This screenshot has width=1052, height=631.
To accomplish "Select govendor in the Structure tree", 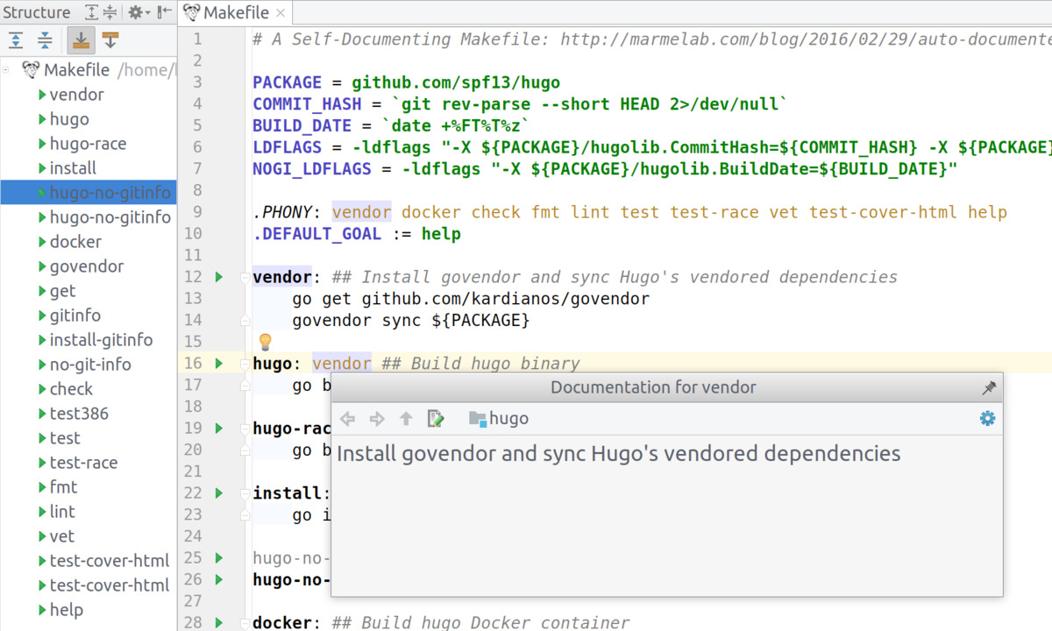I will [86, 266].
